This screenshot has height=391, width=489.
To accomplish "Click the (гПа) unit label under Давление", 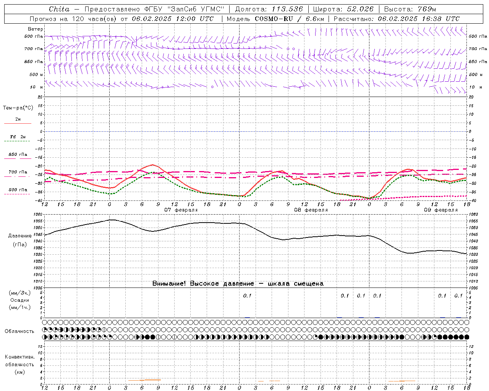I will click(x=20, y=244).
